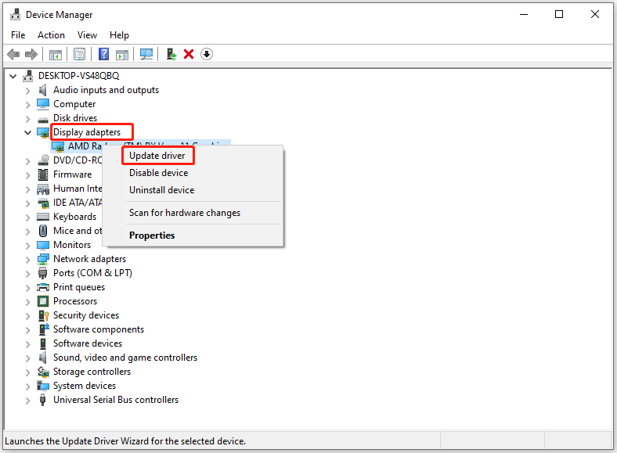Image resolution: width=617 pixels, height=453 pixels.
Task: Click the DVD/CD-ROM drives disc icon
Action: click(x=43, y=160)
